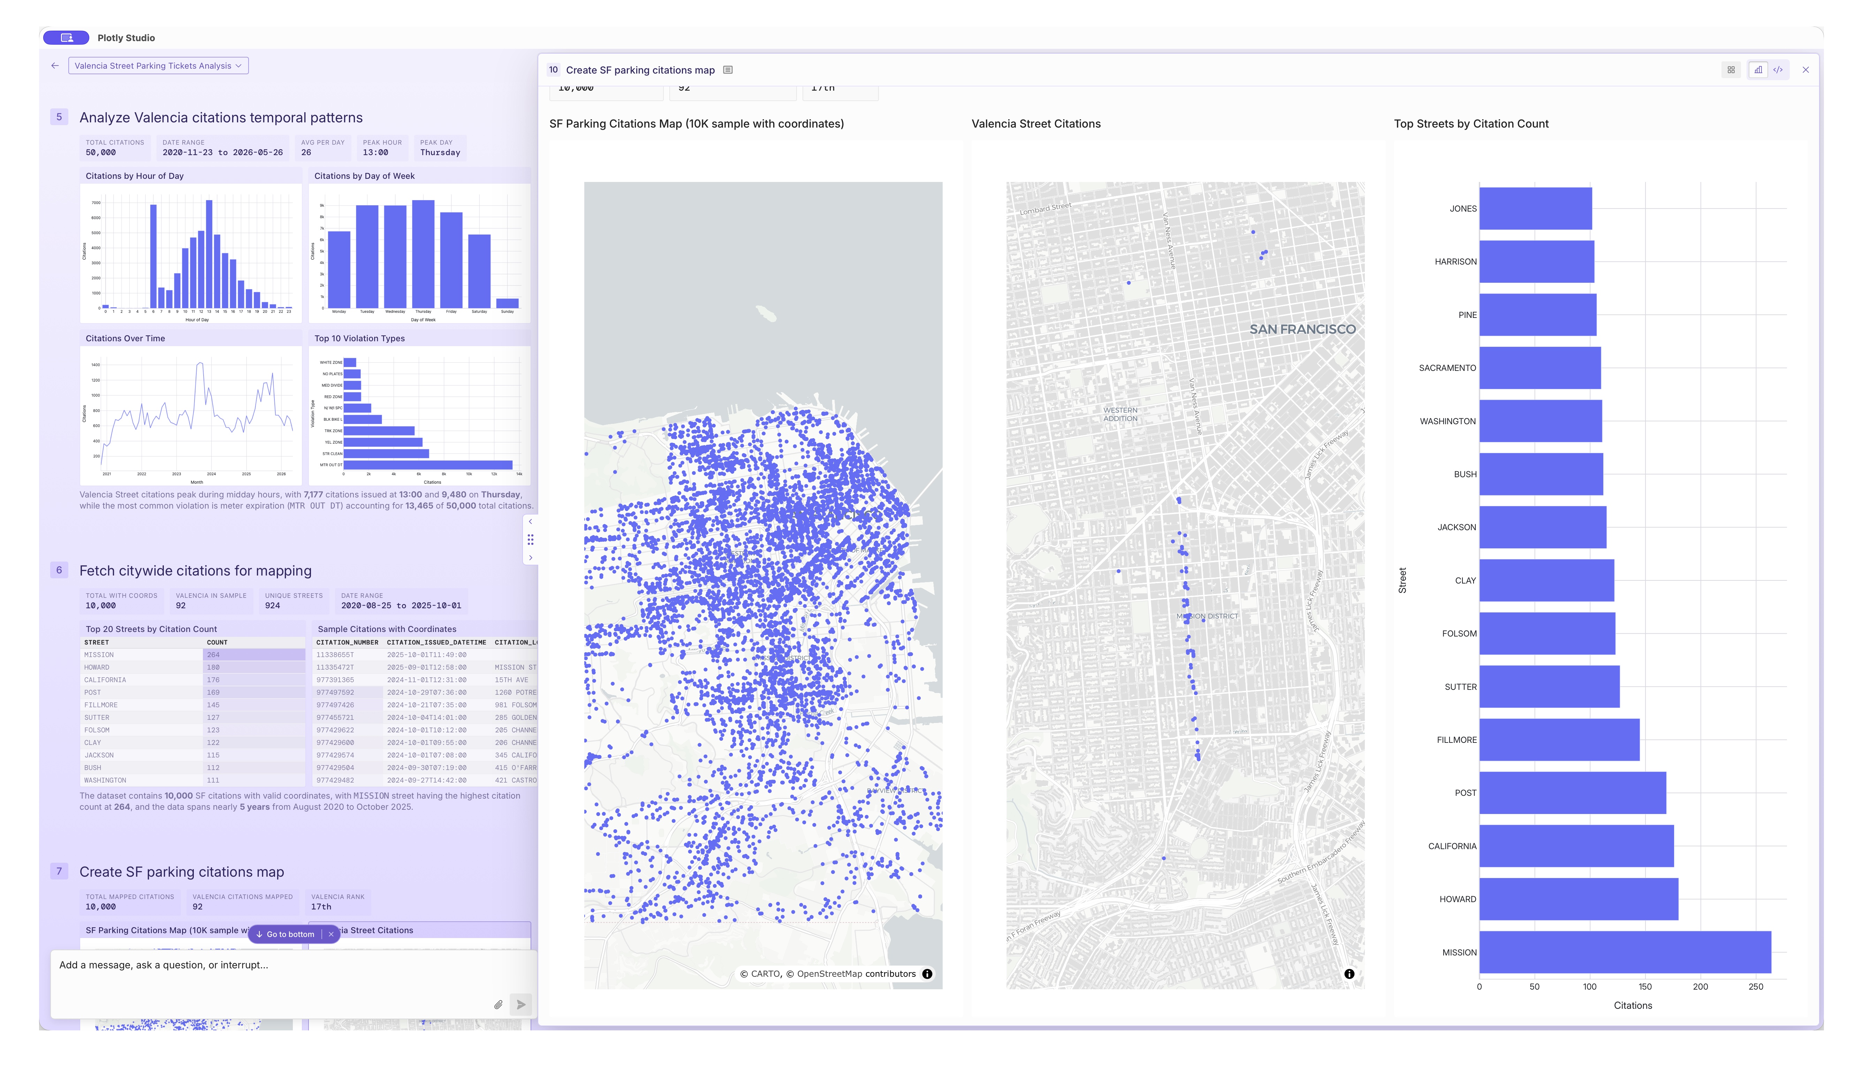This screenshot has height=1082, width=1863.
Task: Select step 7 number badge
Action: [59, 872]
